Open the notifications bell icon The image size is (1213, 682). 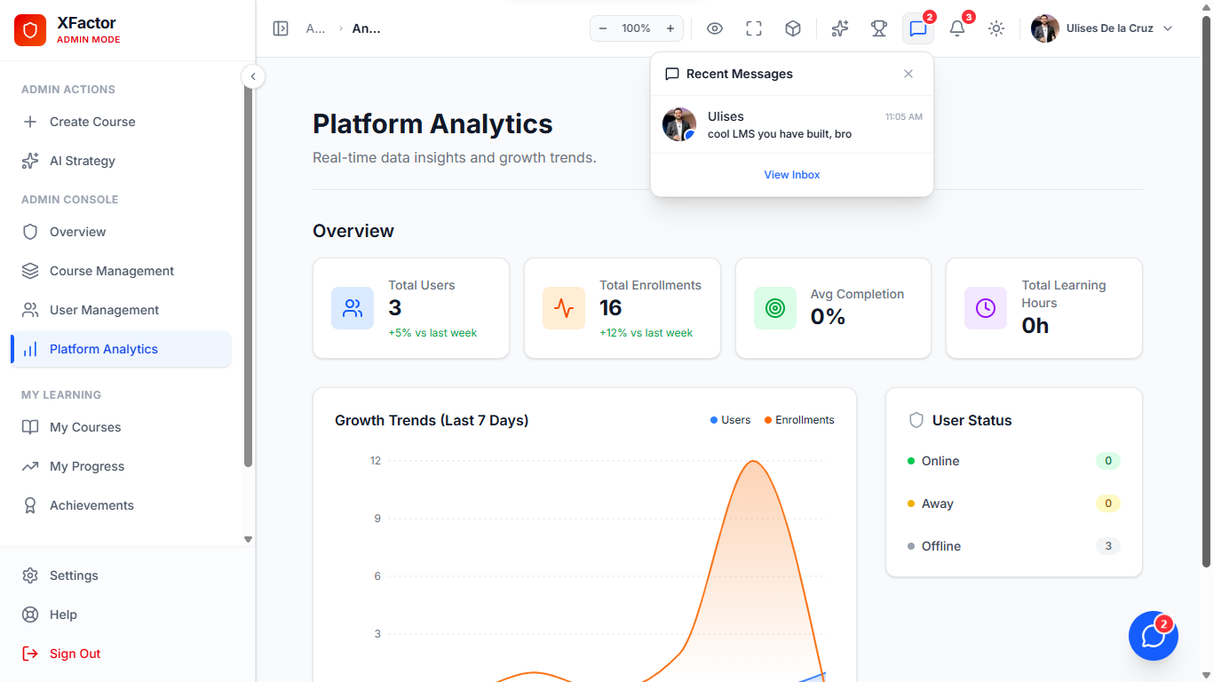[x=957, y=28]
